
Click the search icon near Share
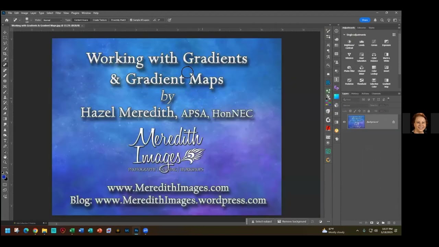(382, 20)
